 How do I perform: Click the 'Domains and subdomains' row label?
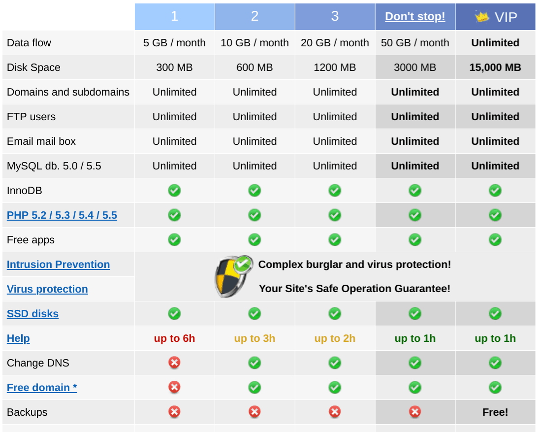pos(68,92)
